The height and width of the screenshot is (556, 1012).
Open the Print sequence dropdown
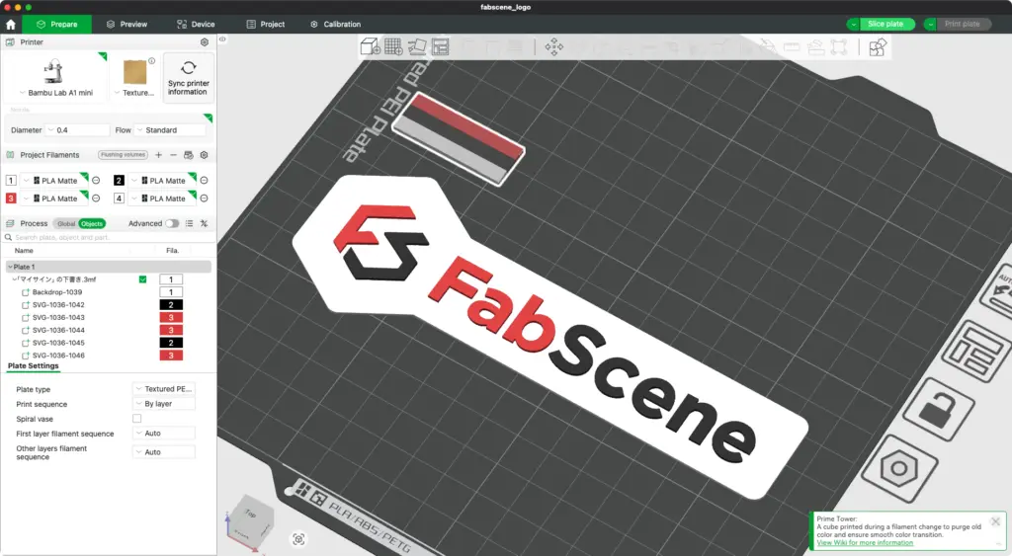(164, 404)
